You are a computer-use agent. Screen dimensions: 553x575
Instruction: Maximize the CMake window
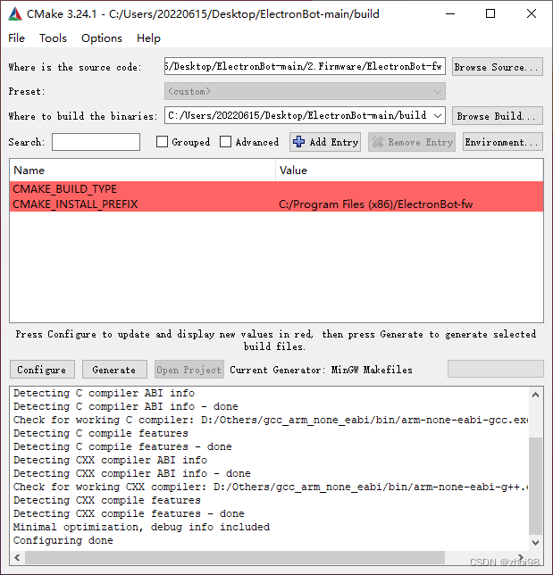[x=490, y=14]
